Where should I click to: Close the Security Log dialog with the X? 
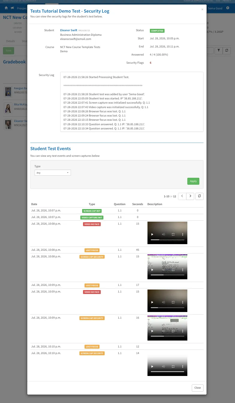point(202,10)
